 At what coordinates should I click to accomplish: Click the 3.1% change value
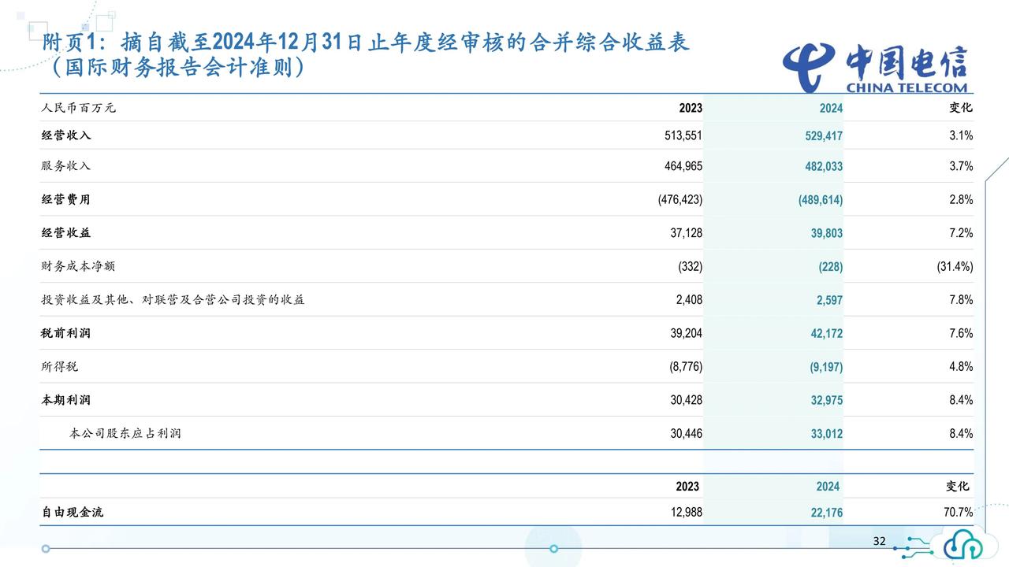coord(961,135)
